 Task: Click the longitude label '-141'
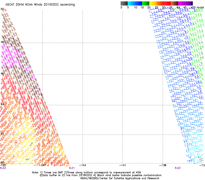pos(122,165)
